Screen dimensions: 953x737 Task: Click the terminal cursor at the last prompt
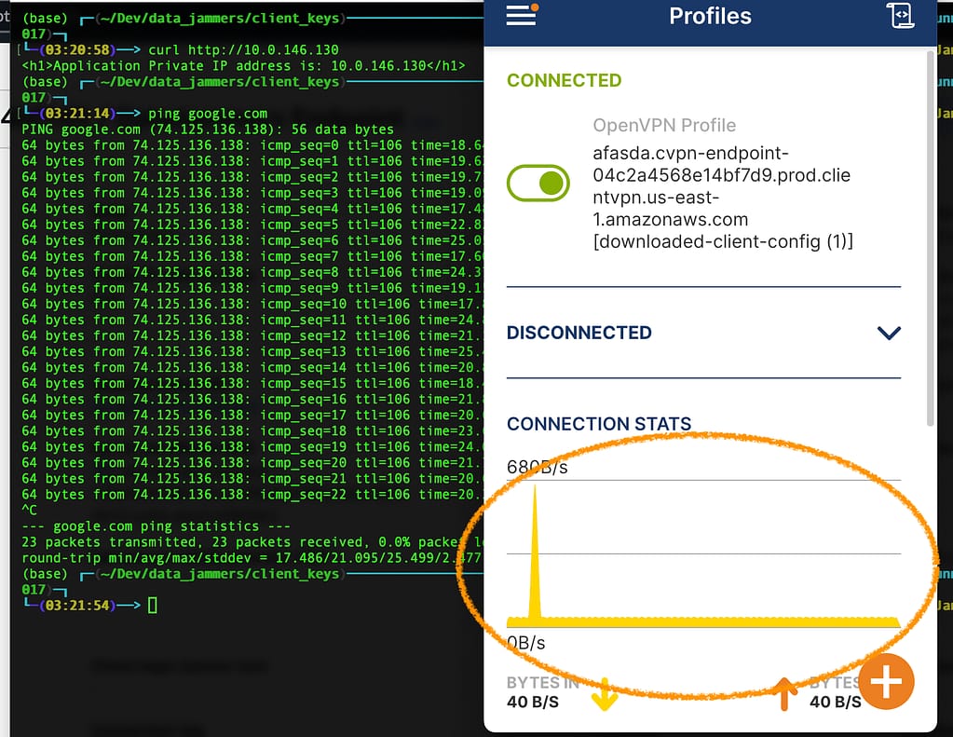[154, 606]
